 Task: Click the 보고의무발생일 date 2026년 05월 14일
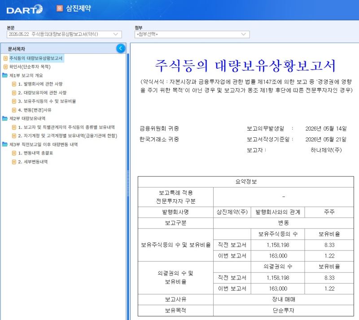coord(326,129)
